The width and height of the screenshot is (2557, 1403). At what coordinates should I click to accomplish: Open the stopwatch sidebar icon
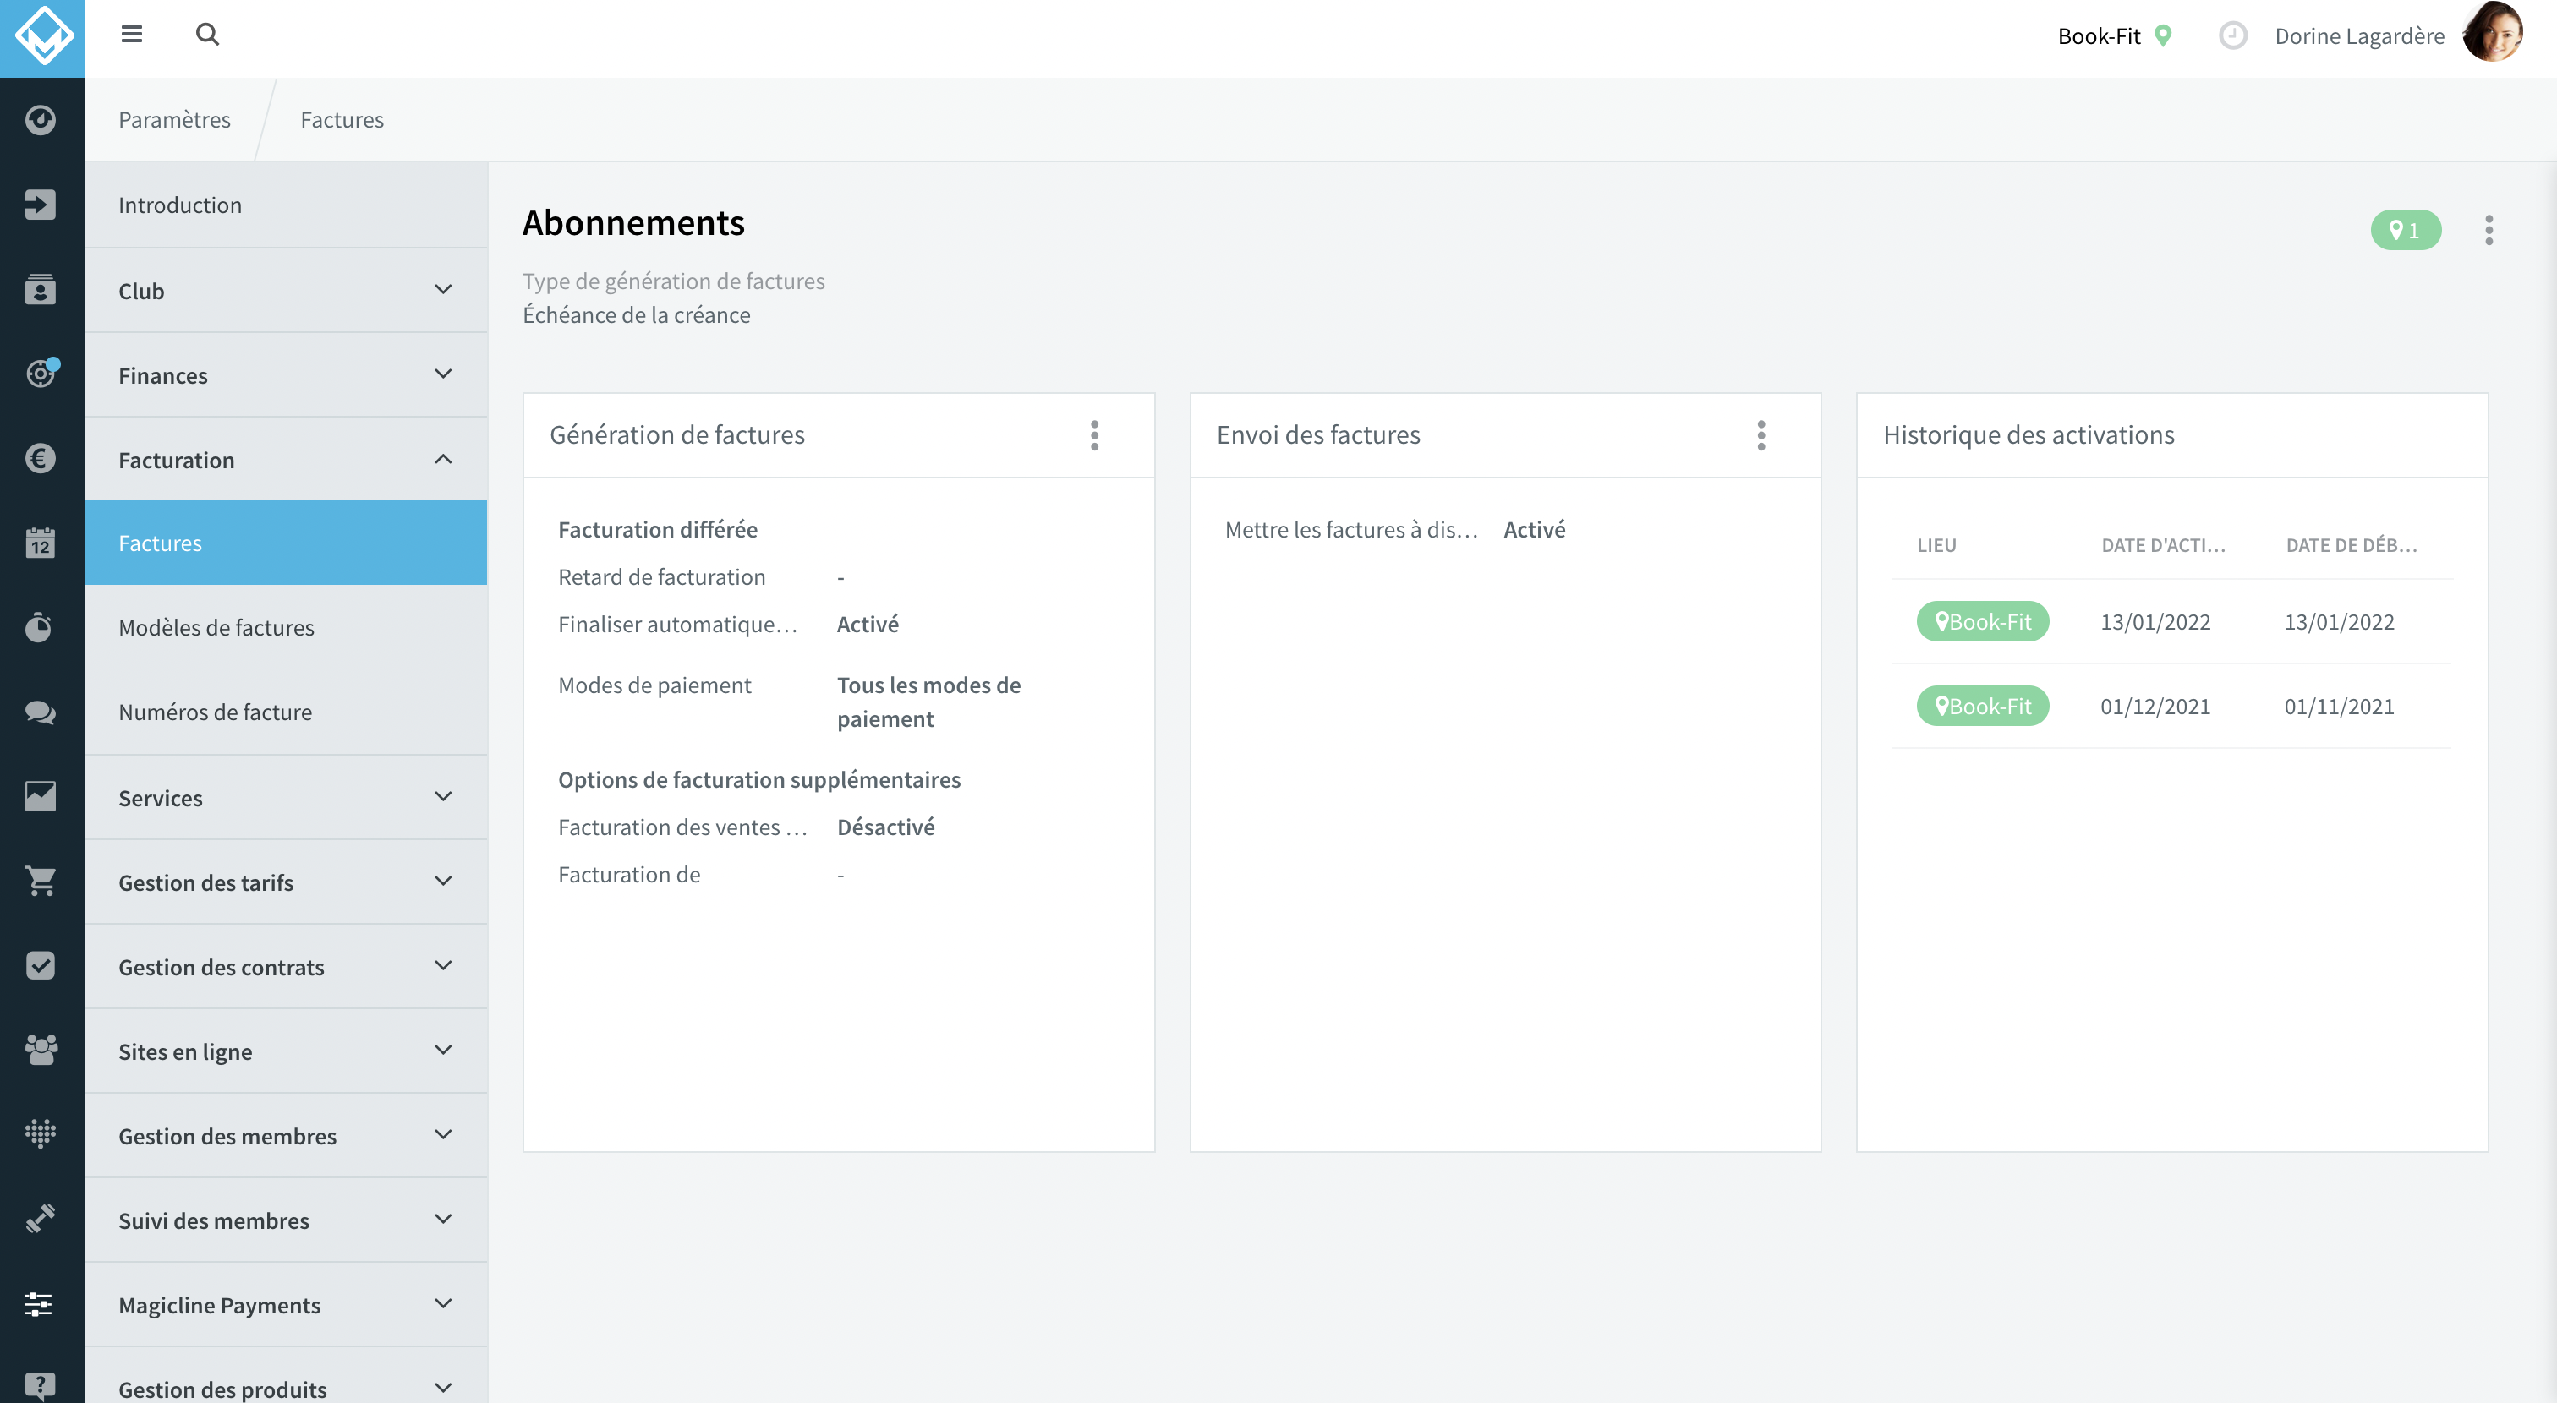pyautogui.click(x=41, y=627)
